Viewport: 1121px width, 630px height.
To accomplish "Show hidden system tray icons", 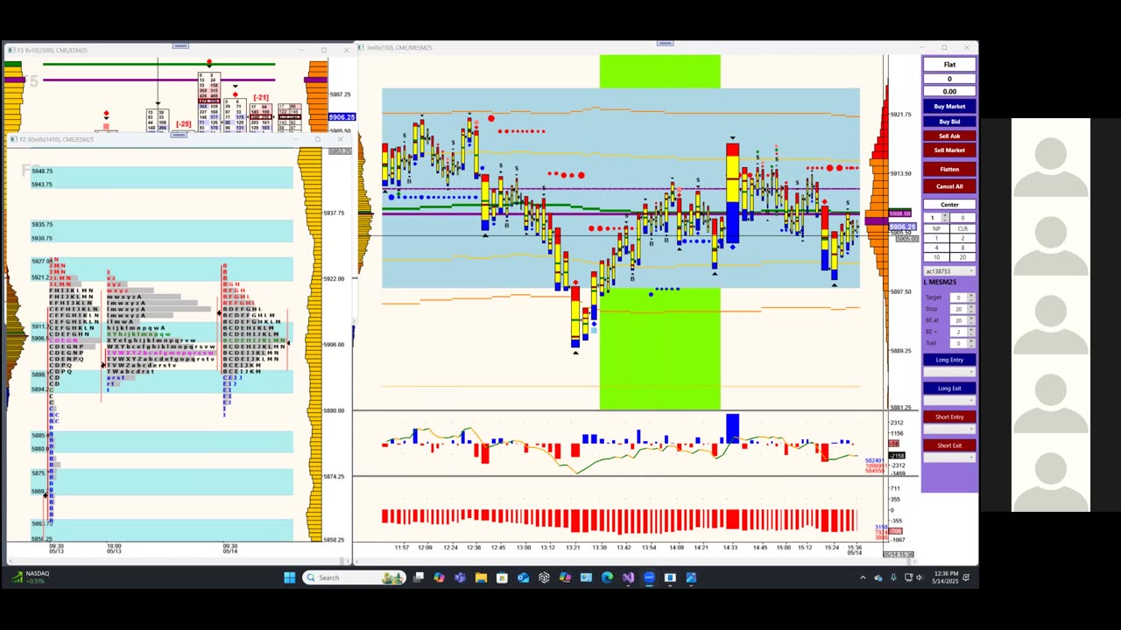I will click(x=863, y=577).
